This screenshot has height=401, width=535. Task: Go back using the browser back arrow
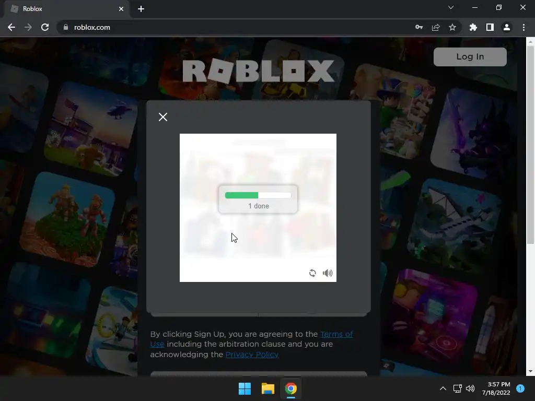click(11, 27)
